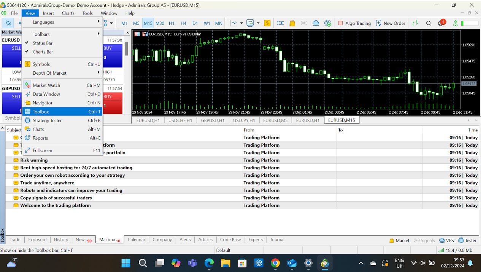The width and height of the screenshot is (483, 272).
Task: Switch to the USDJPY,H1 chart tab
Action: tap(245, 120)
